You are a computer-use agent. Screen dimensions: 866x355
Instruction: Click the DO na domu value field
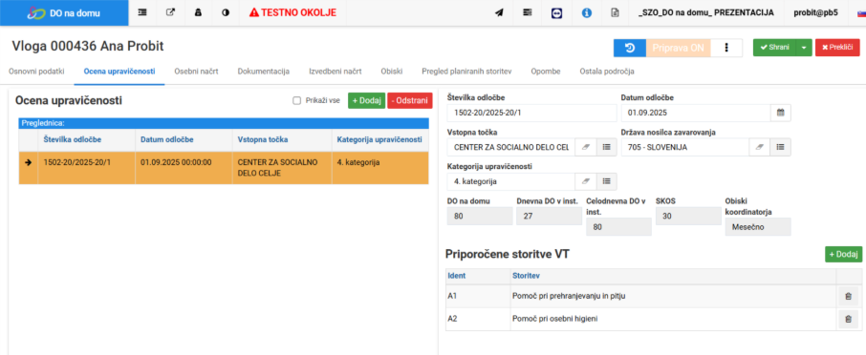[480, 216]
